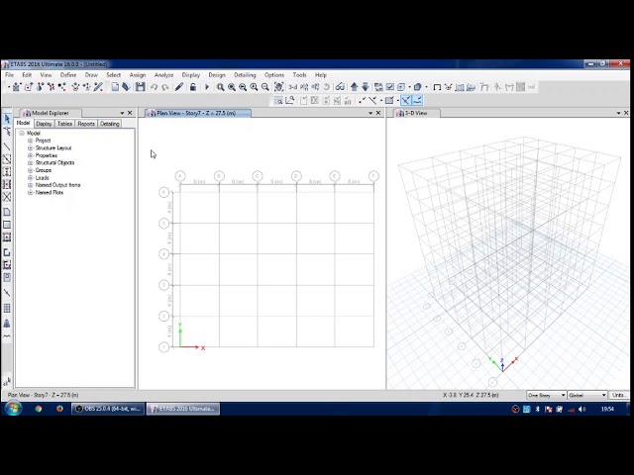Open the Options menu
Screen dimensions: 634x475
click(274, 75)
